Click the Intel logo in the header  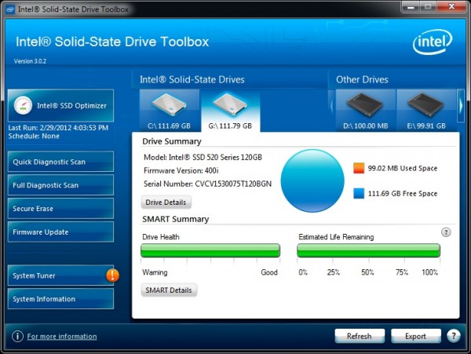coord(433,42)
